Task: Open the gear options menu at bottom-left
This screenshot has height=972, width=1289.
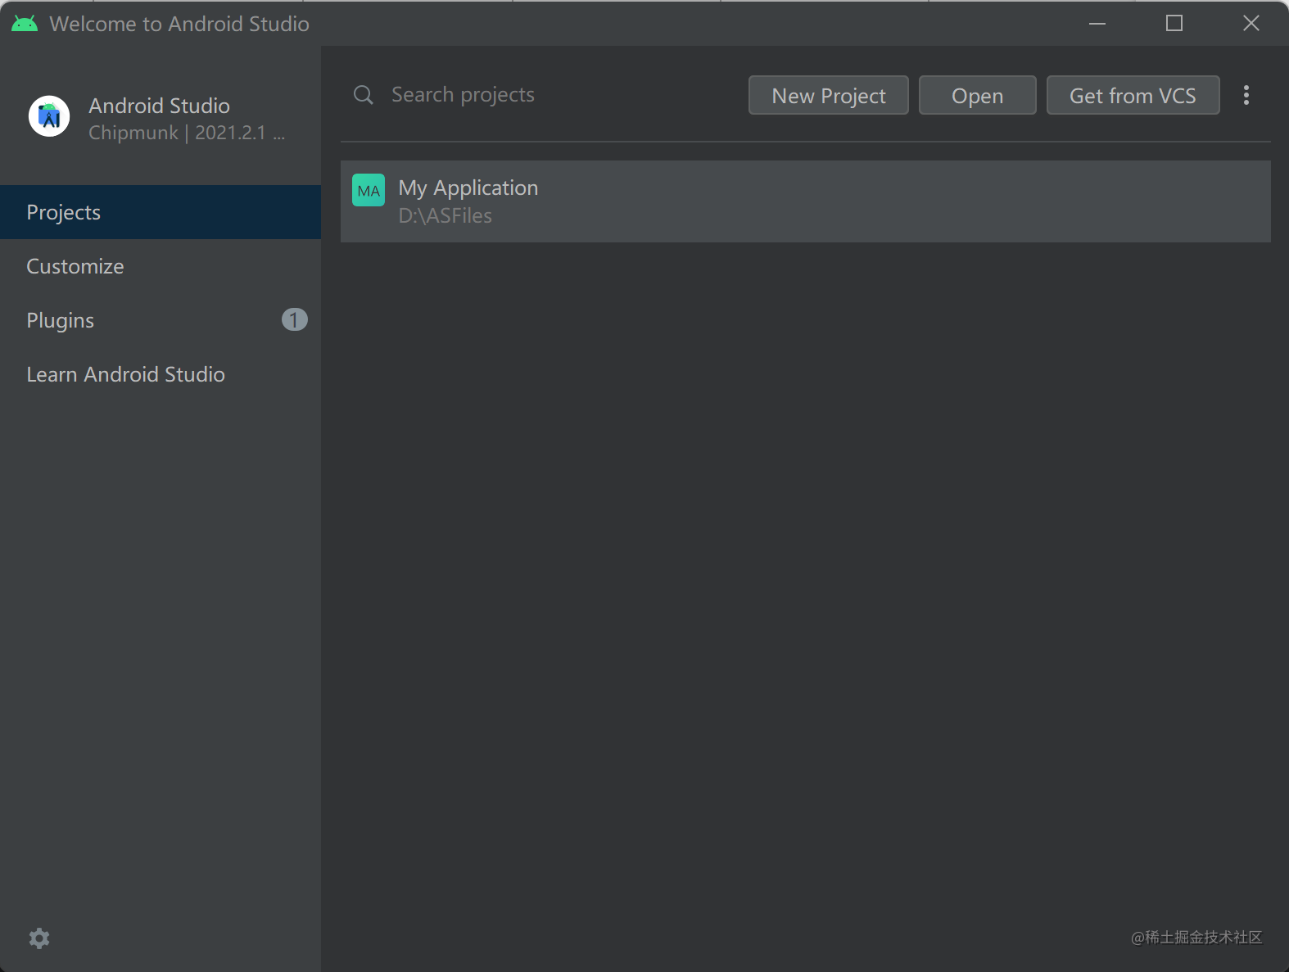Action: pos(39,938)
